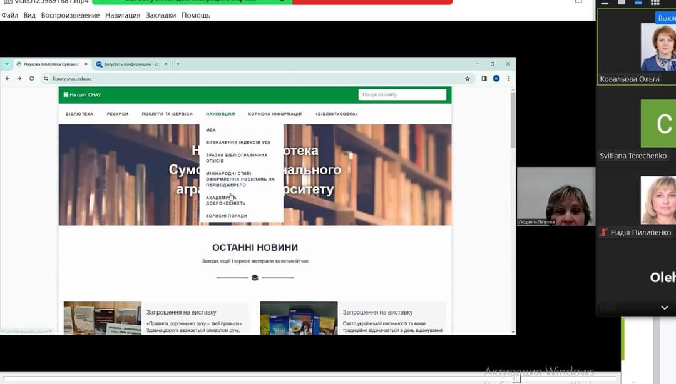Show more participants with the down chevron

pyautogui.click(x=665, y=308)
